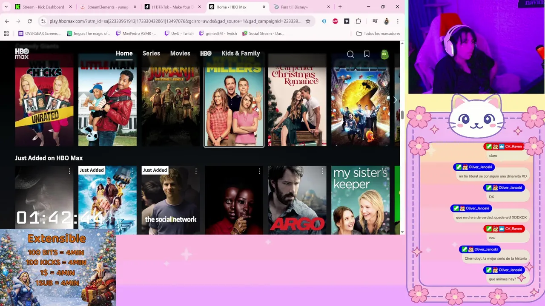Open the My Sister's Keeper poster
The height and width of the screenshot is (306, 545).
coord(360,200)
